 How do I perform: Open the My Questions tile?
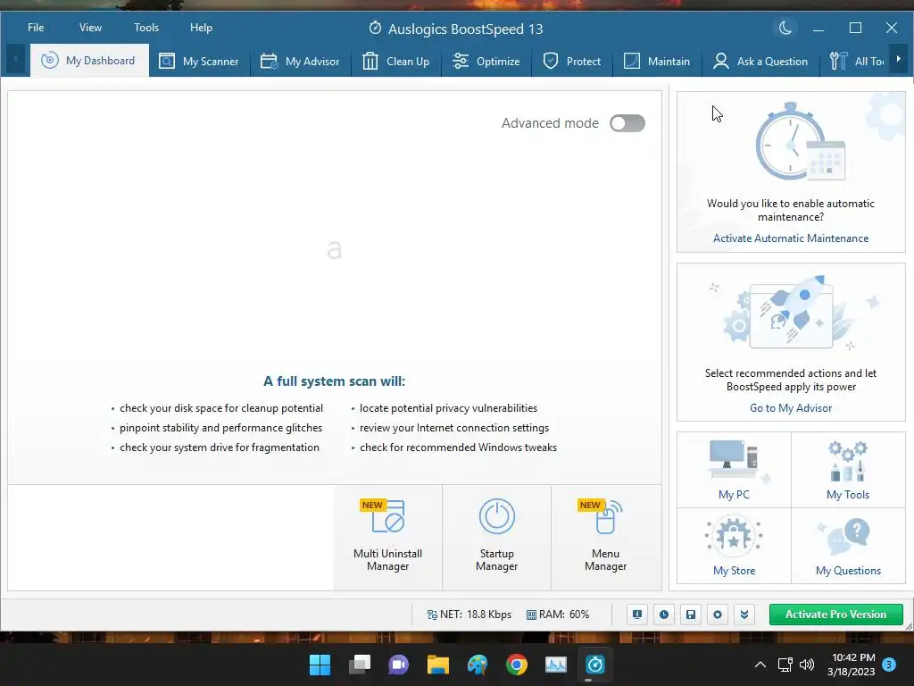848,546
